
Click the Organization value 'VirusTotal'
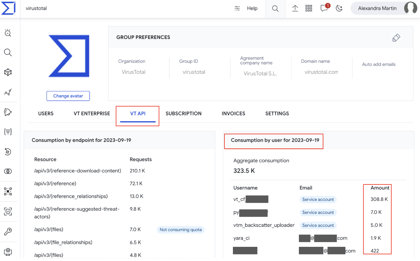tap(133, 72)
